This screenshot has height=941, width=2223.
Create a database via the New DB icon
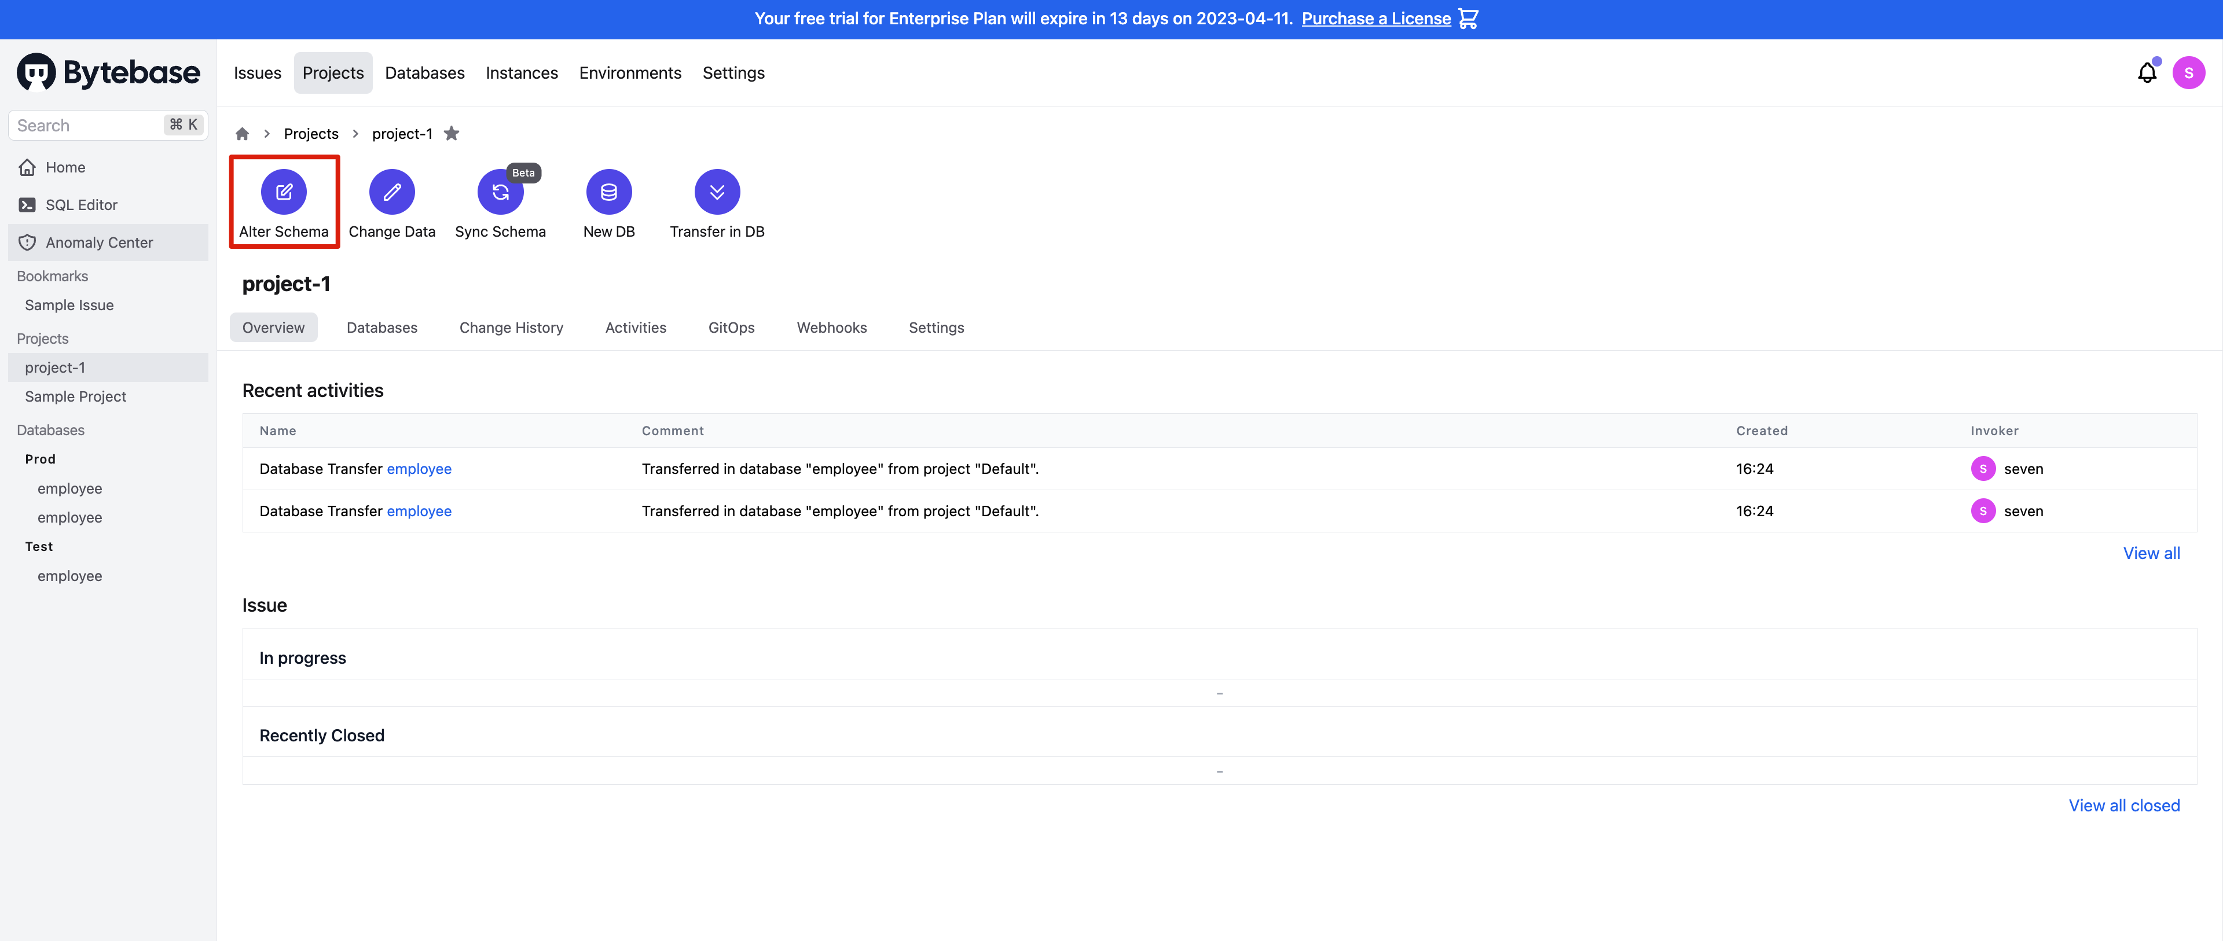coord(609,192)
